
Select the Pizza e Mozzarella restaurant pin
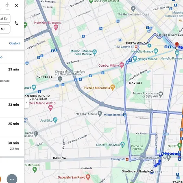click(x=113, y=87)
